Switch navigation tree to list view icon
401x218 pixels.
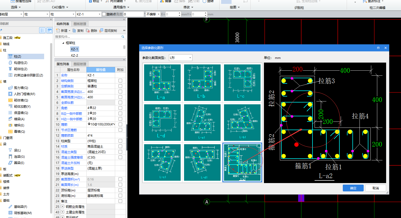click(42, 30)
